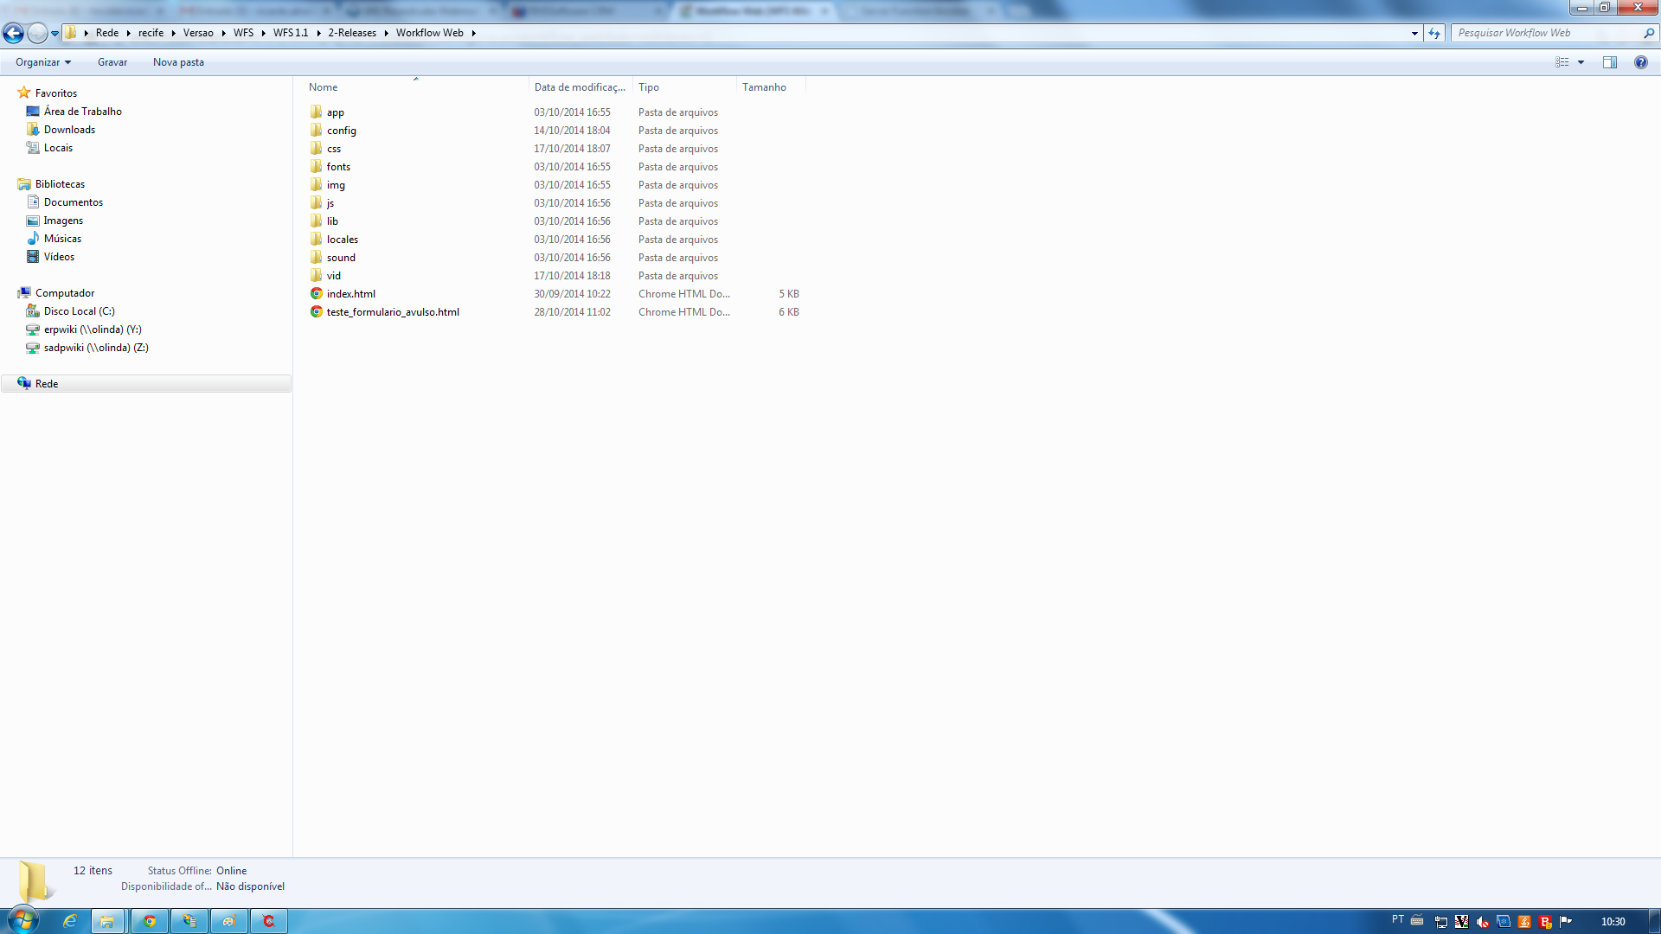Image resolution: width=1661 pixels, height=934 pixels.
Task: Select the config folder
Action: (x=341, y=131)
